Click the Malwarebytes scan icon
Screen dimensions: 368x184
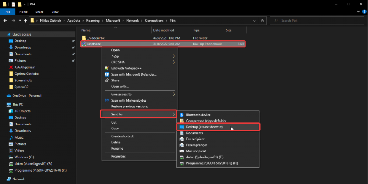(x=106, y=100)
